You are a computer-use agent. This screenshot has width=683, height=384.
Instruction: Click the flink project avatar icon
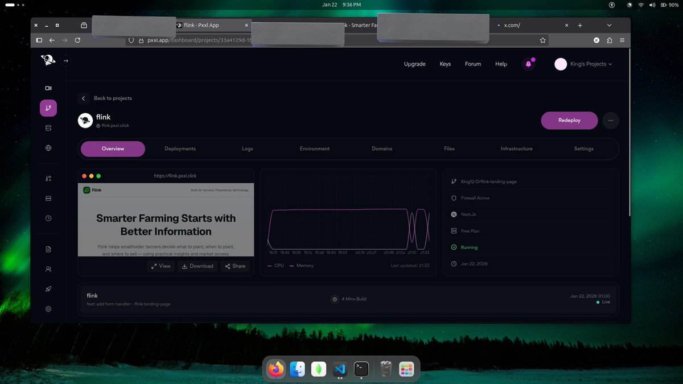pos(85,121)
